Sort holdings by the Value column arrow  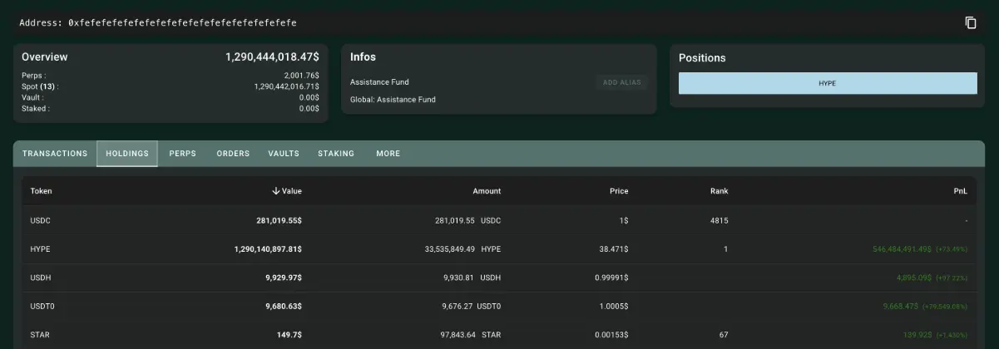pos(276,191)
